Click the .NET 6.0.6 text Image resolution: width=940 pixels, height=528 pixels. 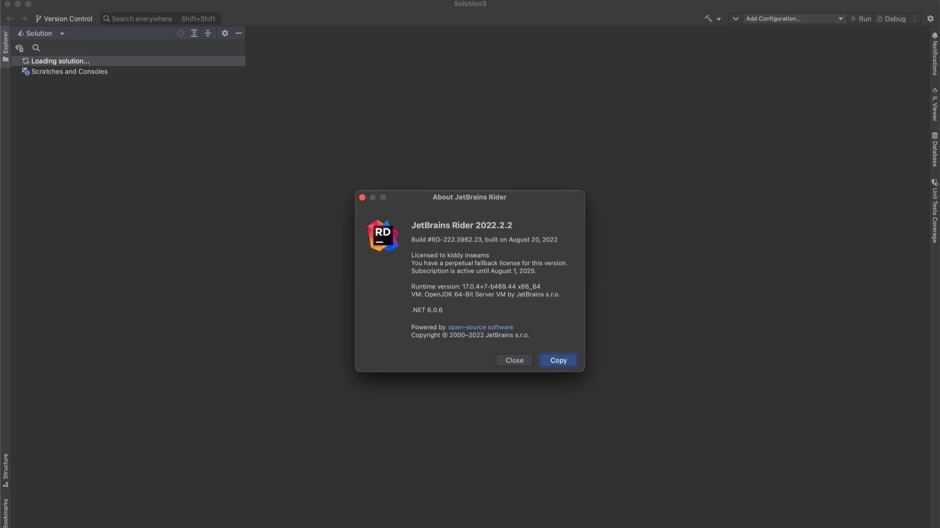pyautogui.click(x=426, y=310)
